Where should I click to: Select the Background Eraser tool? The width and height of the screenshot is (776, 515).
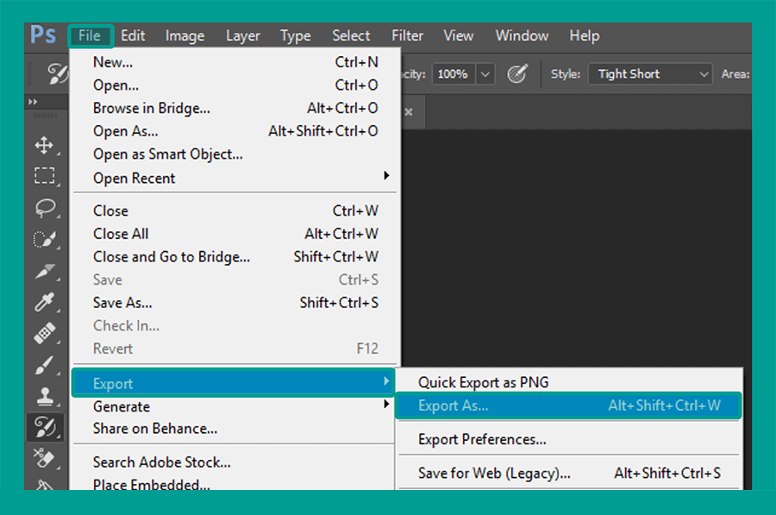(x=44, y=457)
